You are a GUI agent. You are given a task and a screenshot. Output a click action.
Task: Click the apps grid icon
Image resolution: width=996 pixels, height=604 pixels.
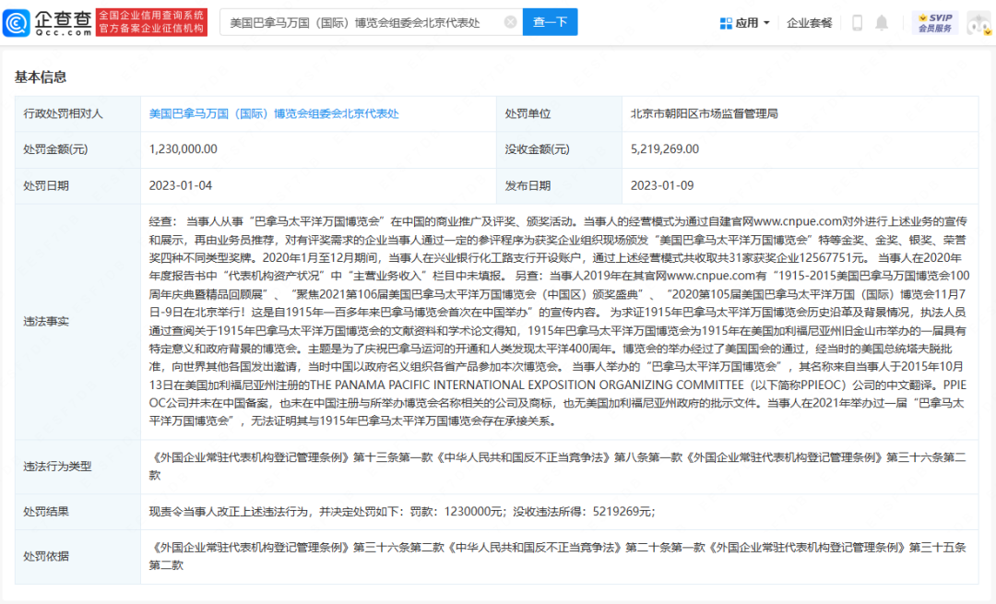(726, 23)
